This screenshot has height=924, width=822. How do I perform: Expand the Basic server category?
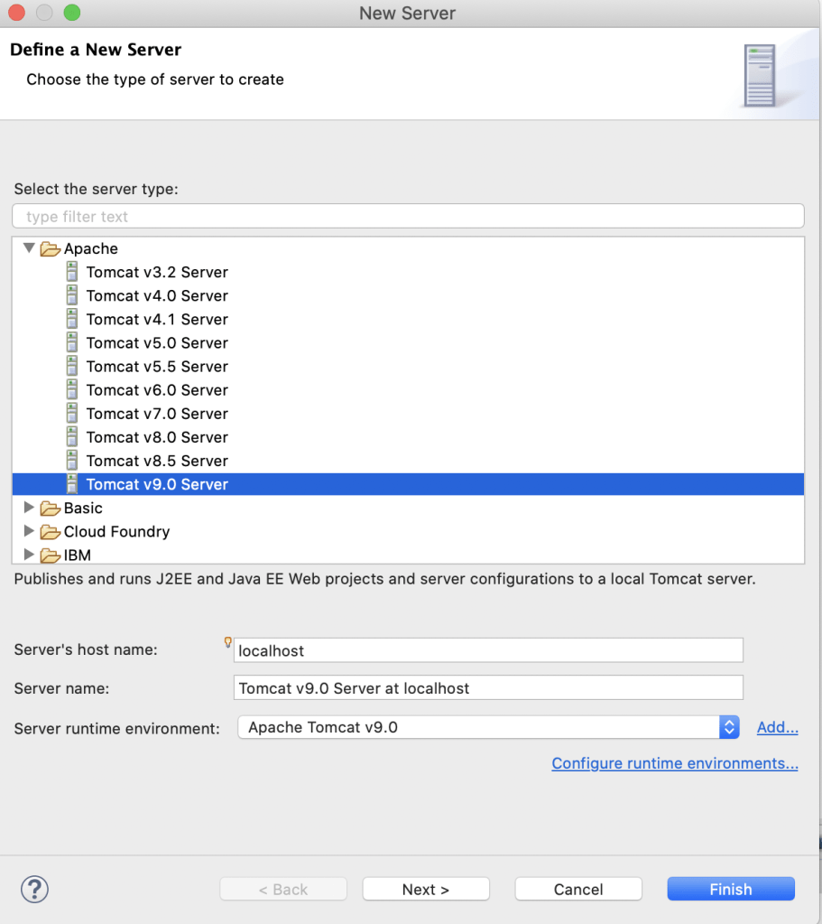(x=29, y=508)
